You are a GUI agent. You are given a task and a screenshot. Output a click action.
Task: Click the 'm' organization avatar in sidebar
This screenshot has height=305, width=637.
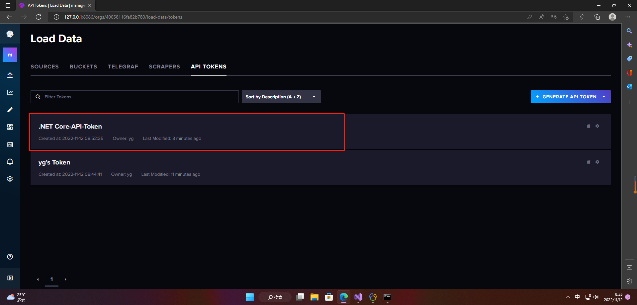click(x=10, y=55)
